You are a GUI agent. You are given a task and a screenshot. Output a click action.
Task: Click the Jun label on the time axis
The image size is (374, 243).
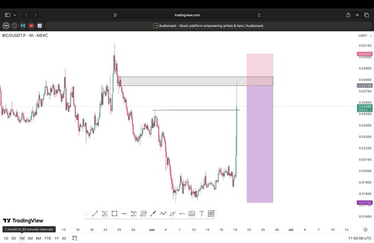(x=152, y=230)
